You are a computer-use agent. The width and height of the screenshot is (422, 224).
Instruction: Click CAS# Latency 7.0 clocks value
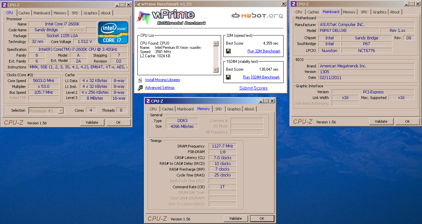(222, 158)
